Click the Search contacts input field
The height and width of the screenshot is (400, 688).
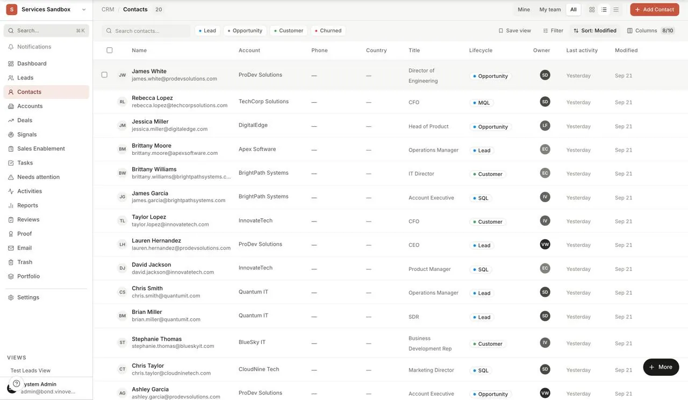tap(146, 31)
